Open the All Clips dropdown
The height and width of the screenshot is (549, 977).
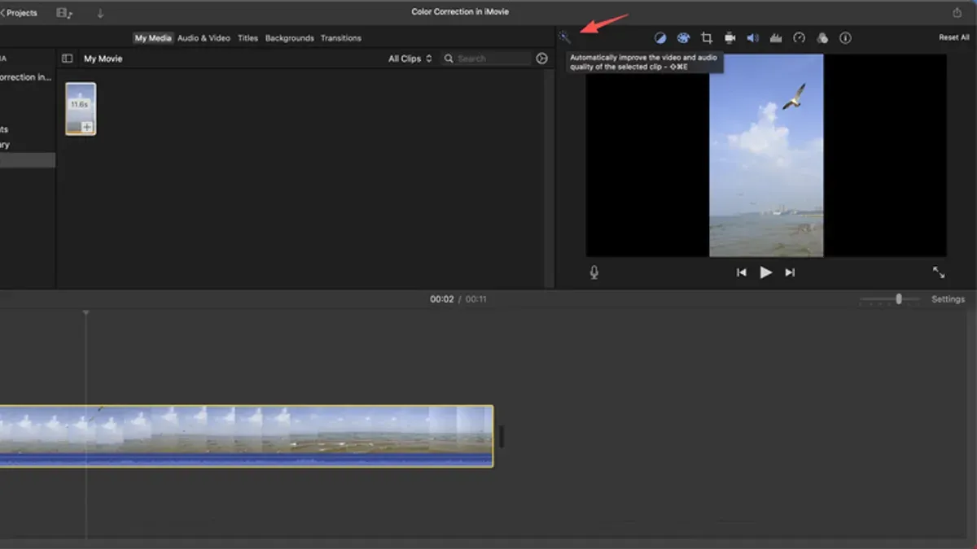pyautogui.click(x=410, y=59)
